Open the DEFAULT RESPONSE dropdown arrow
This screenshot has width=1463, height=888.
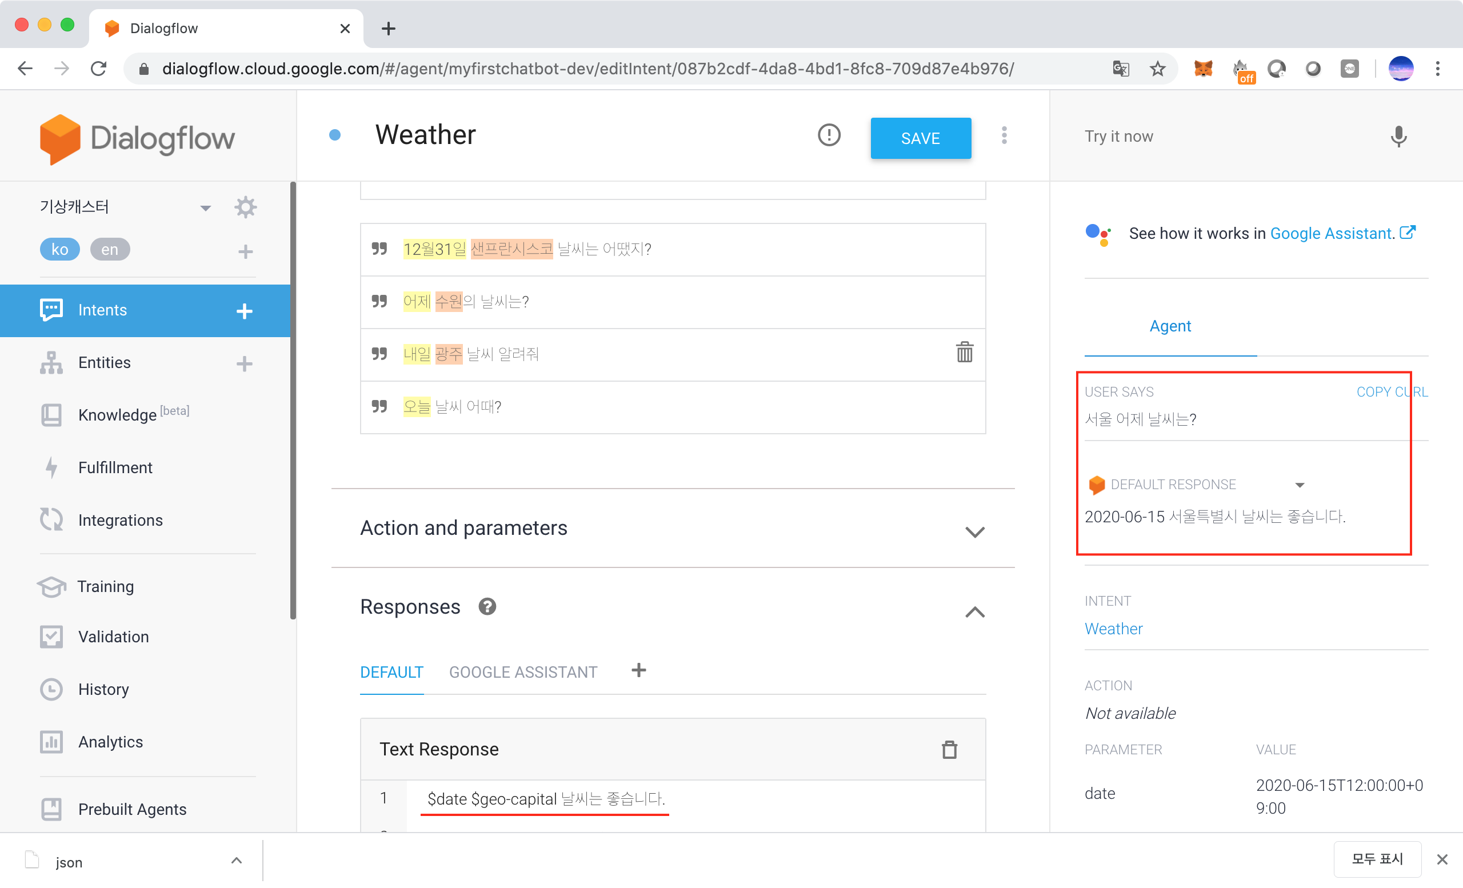[x=1299, y=485]
